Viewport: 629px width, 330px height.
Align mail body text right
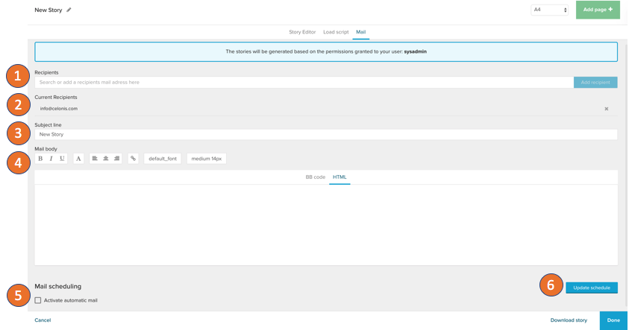(x=116, y=159)
